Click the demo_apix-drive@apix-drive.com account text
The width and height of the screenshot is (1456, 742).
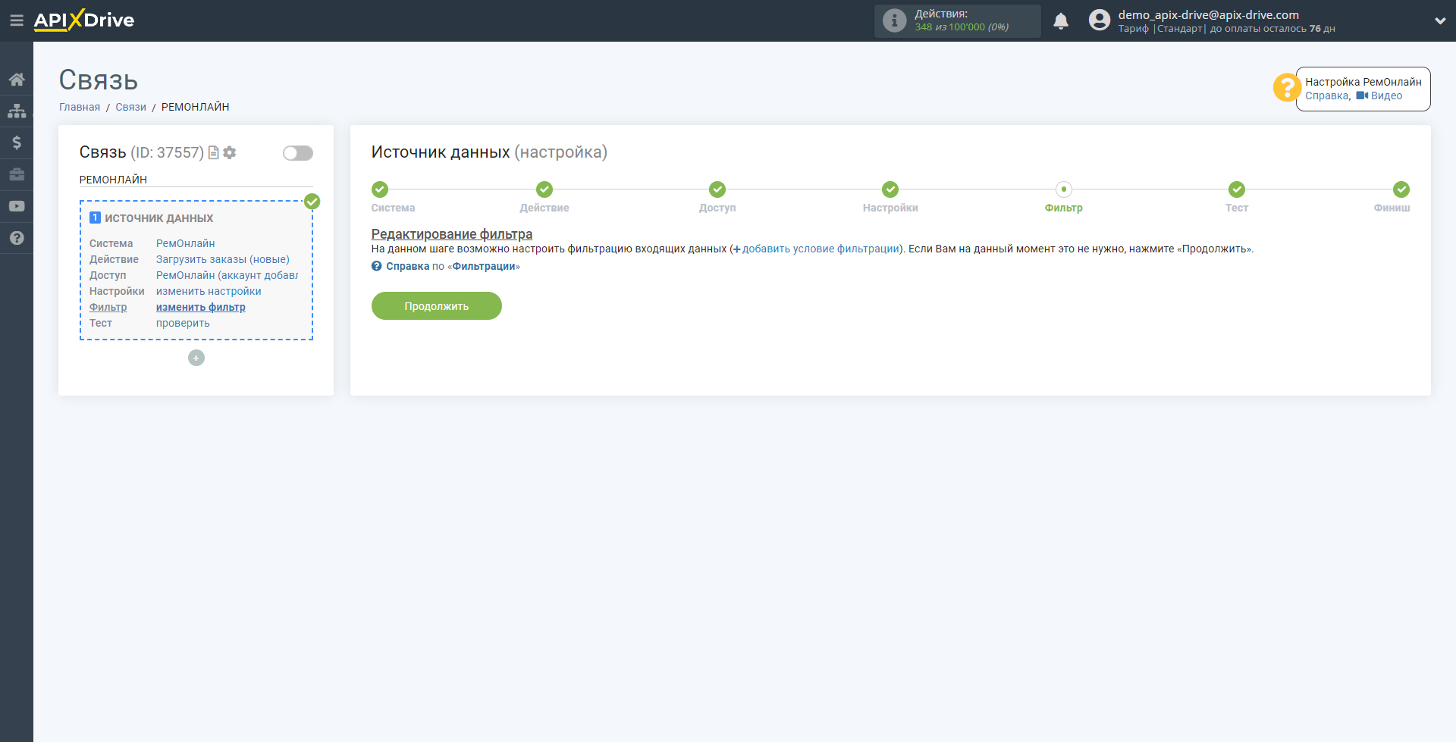tap(1208, 14)
